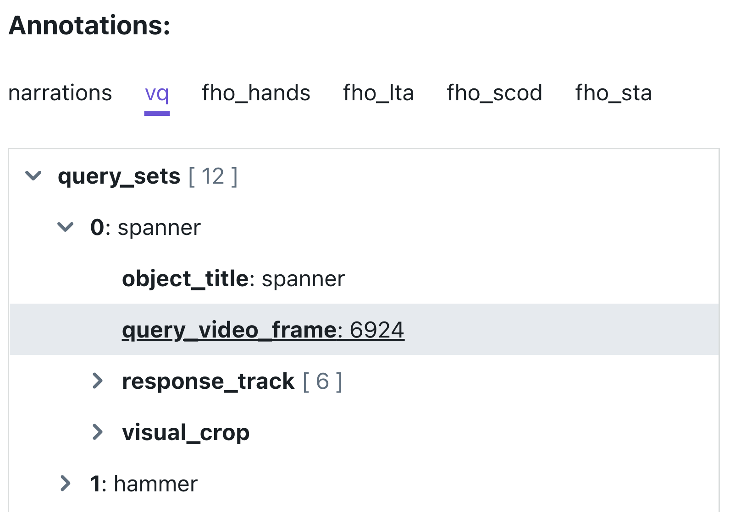
Task: Collapse the query_sets chevron
Action: click(33, 176)
